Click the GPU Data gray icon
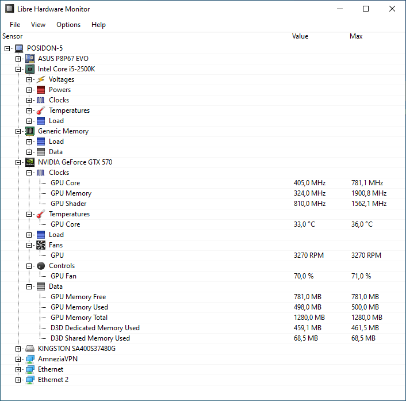 click(x=41, y=287)
